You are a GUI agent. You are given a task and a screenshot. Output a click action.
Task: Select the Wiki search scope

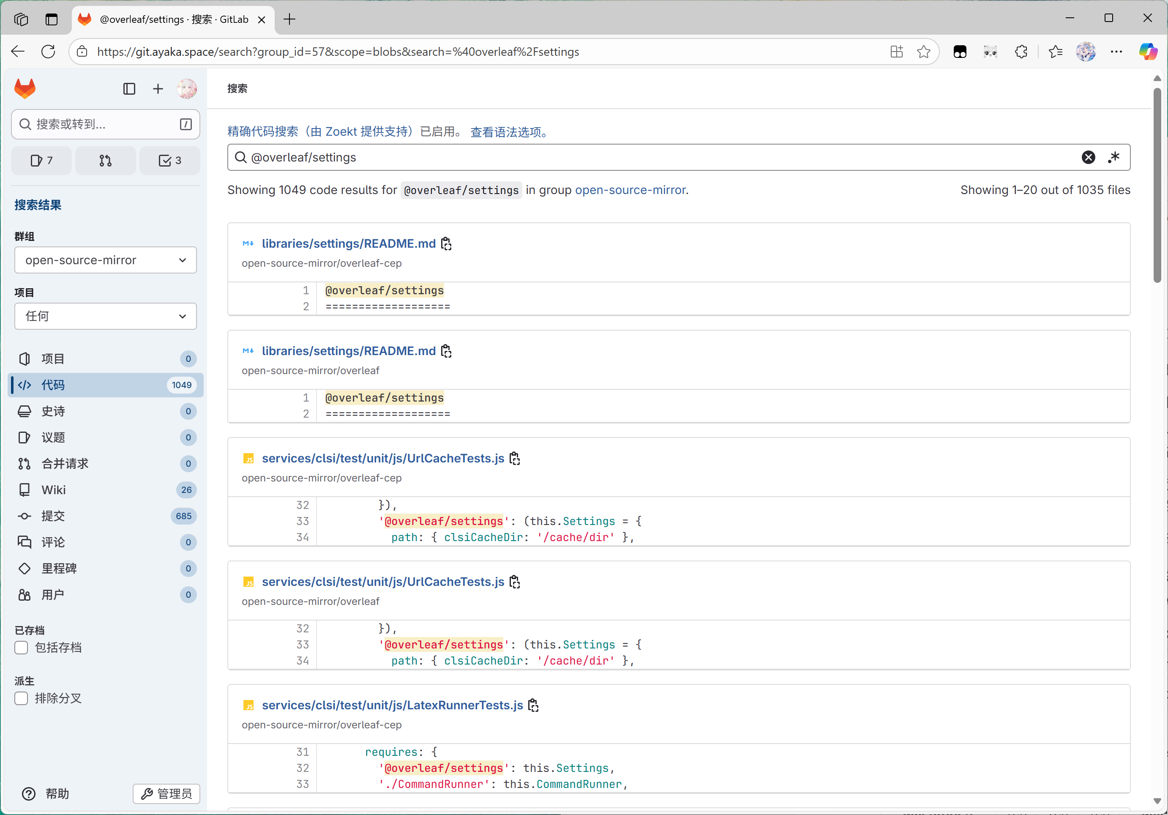click(x=106, y=490)
